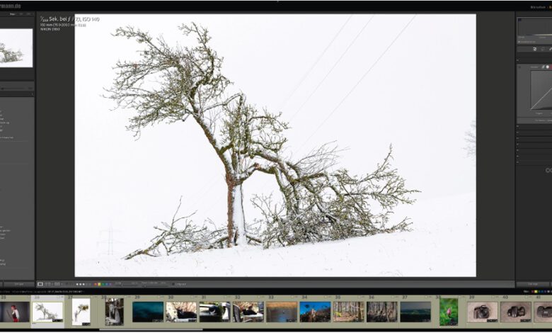Expand the collapsed panel directly below the tone curve
Image resolution: width=552 pixels, height=333 pixels.
coord(534,126)
